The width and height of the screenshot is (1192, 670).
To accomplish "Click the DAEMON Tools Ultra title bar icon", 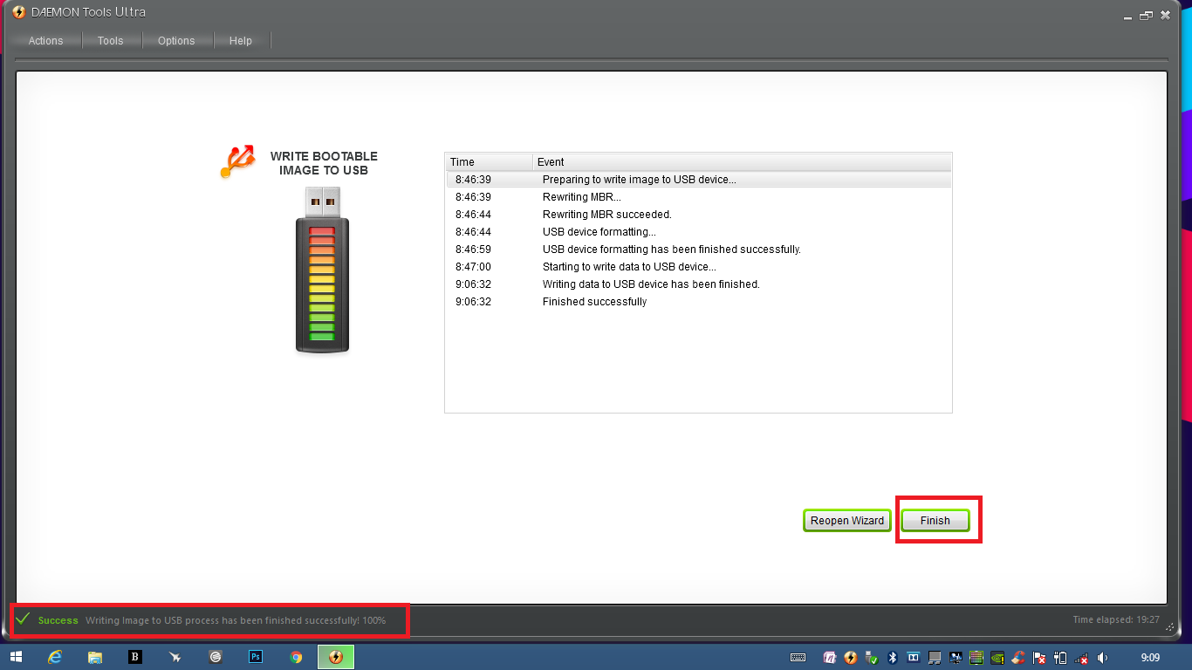I will click(19, 12).
